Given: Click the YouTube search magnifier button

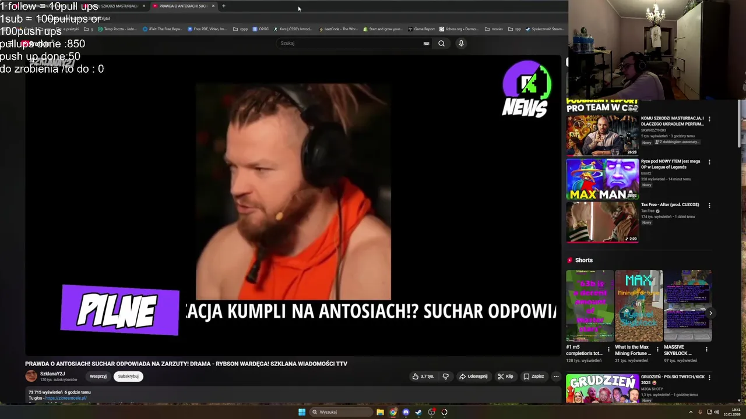Looking at the screenshot, I should tap(441, 43).
